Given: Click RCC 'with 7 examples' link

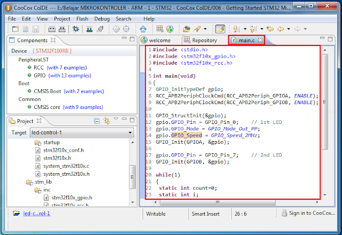Looking at the screenshot, I should pos(67,68).
